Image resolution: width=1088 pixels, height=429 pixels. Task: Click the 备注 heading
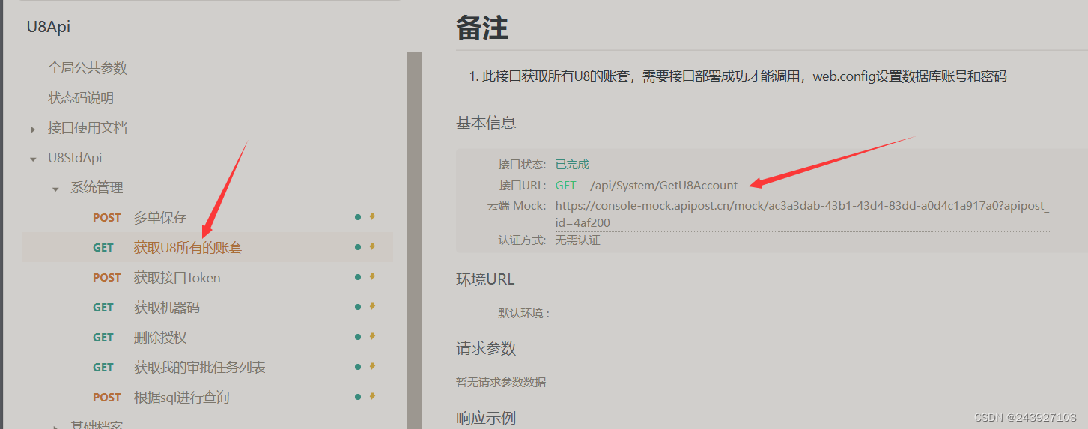point(482,28)
